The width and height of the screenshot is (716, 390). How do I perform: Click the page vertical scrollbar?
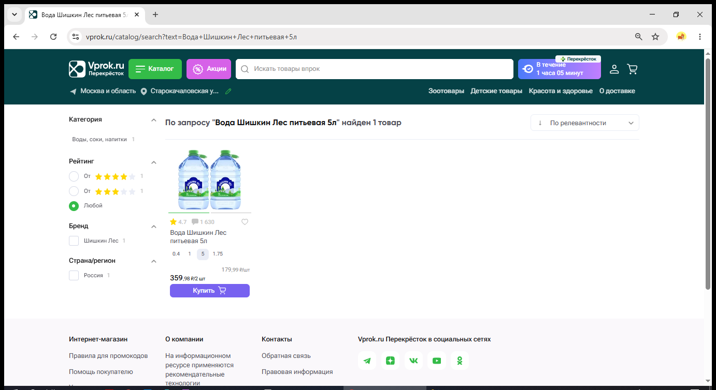(708, 174)
